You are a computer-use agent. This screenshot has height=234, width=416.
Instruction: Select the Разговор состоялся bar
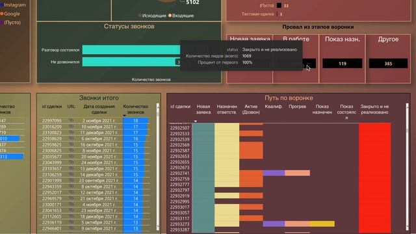131,49
